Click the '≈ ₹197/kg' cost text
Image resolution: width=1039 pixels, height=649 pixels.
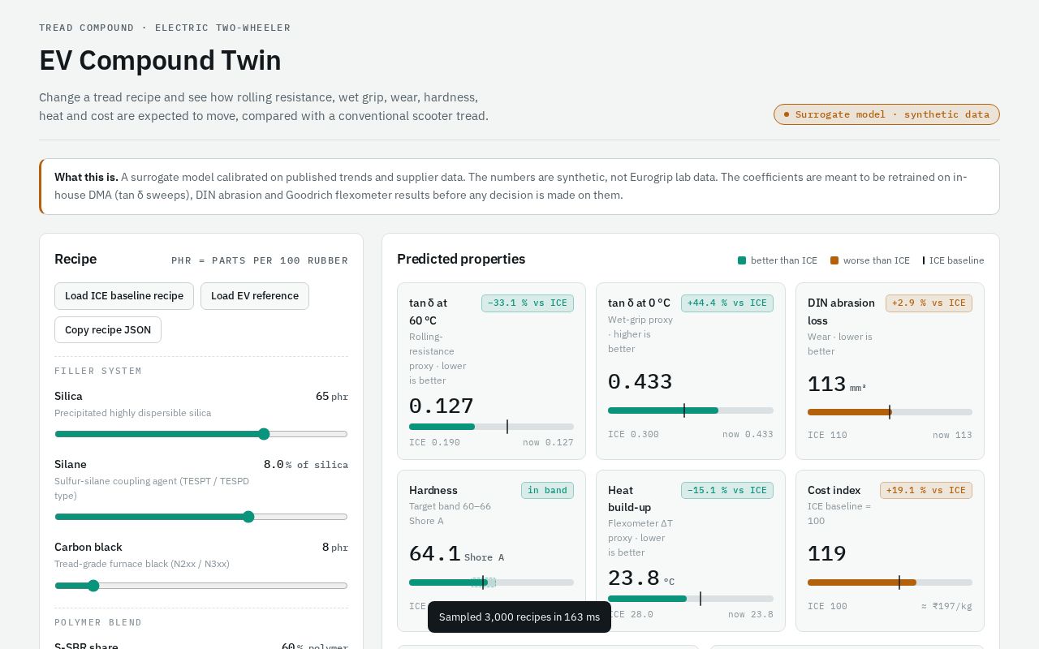point(946,606)
